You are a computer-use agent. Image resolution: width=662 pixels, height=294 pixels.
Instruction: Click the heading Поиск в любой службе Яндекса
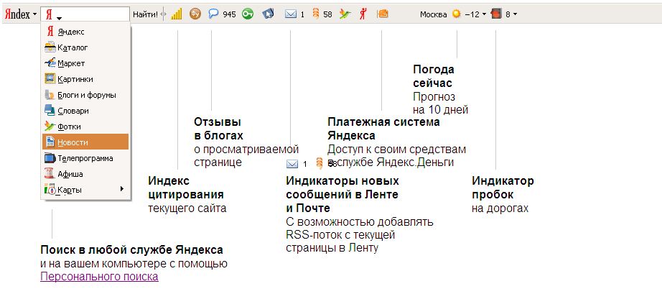click(131, 249)
